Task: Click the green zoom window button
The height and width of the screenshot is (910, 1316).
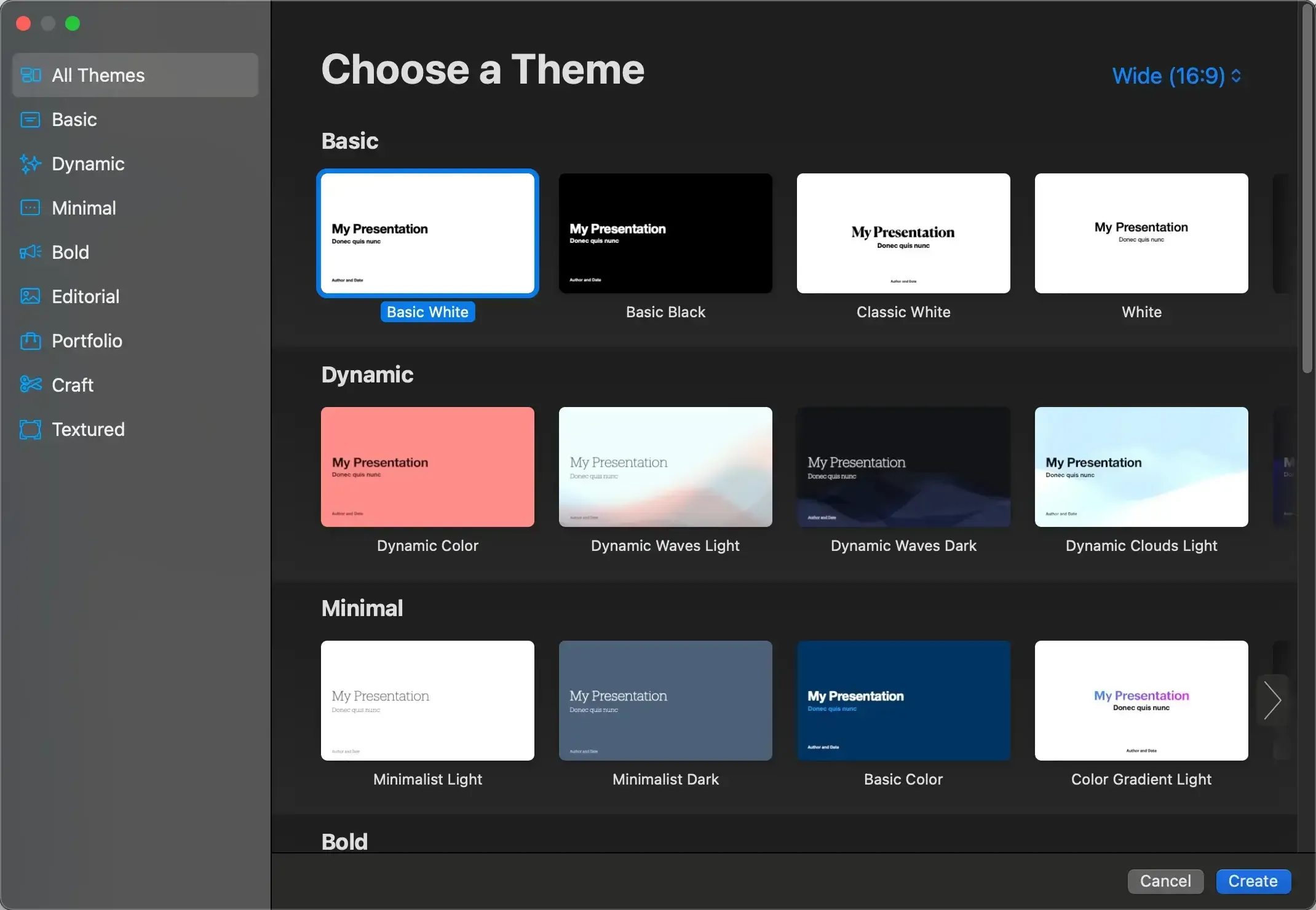Action: [x=73, y=23]
